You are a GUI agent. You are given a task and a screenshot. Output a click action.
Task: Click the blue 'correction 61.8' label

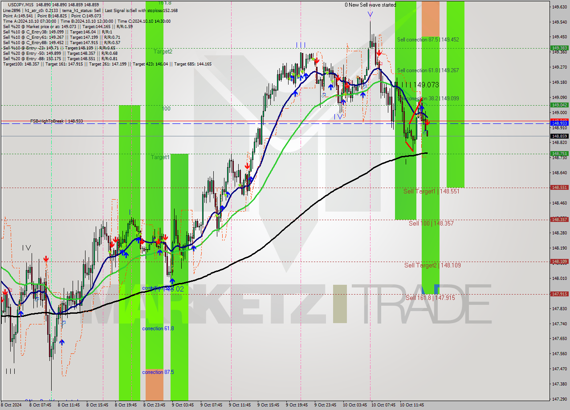[158, 328]
